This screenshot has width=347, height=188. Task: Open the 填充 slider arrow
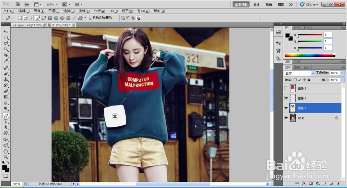point(342,80)
